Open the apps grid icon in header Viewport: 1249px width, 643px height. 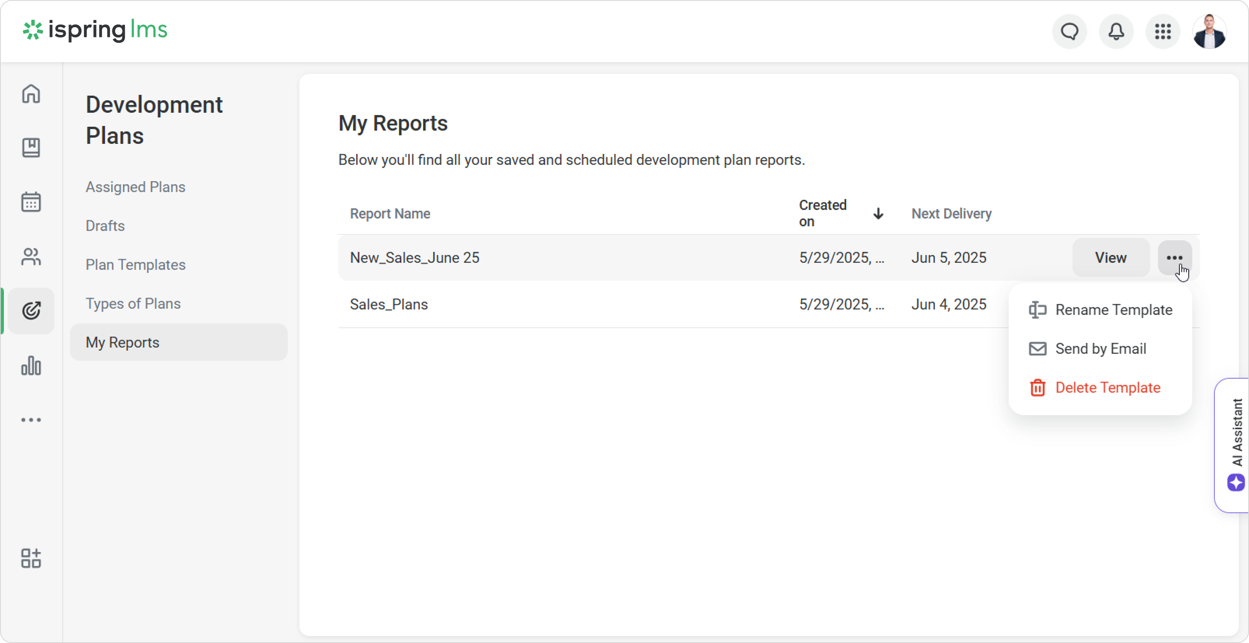(x=1163, y=31)
